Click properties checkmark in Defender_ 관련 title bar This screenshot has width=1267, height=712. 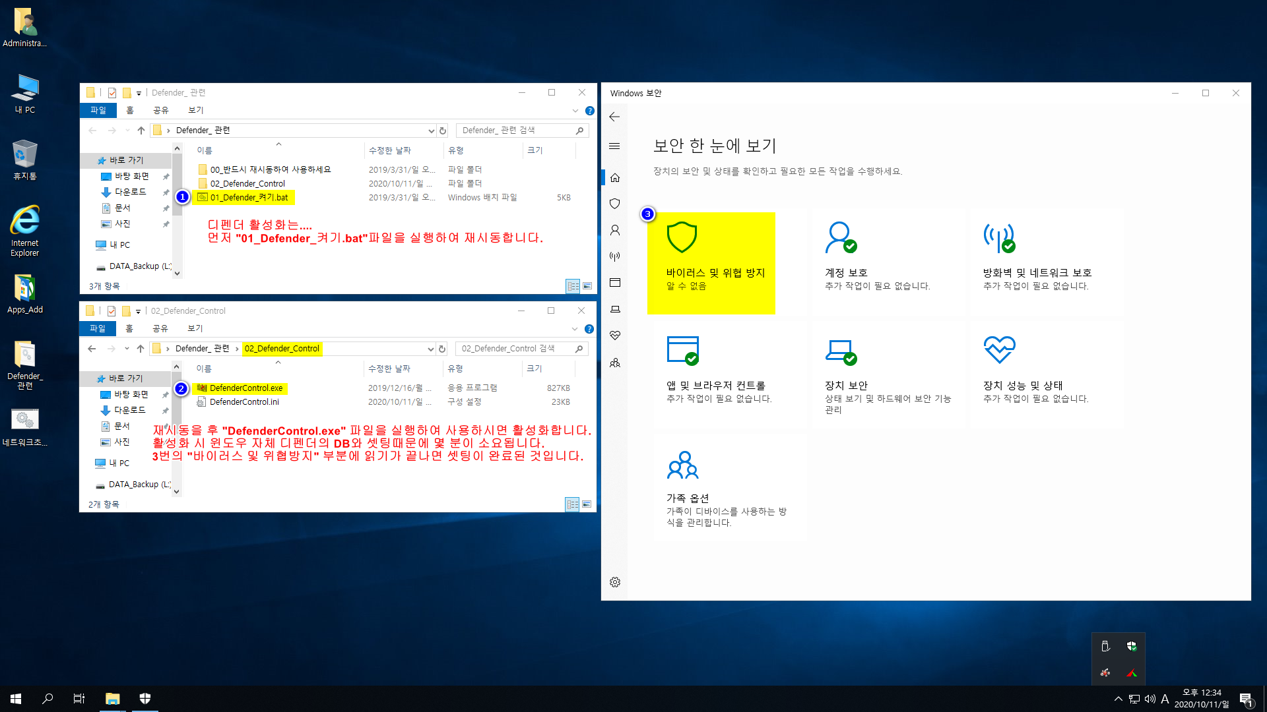click(112, 93)
